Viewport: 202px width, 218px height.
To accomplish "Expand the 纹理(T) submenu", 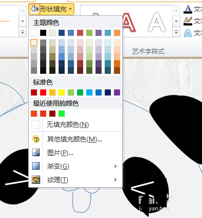I will click(x=116, y=179).
